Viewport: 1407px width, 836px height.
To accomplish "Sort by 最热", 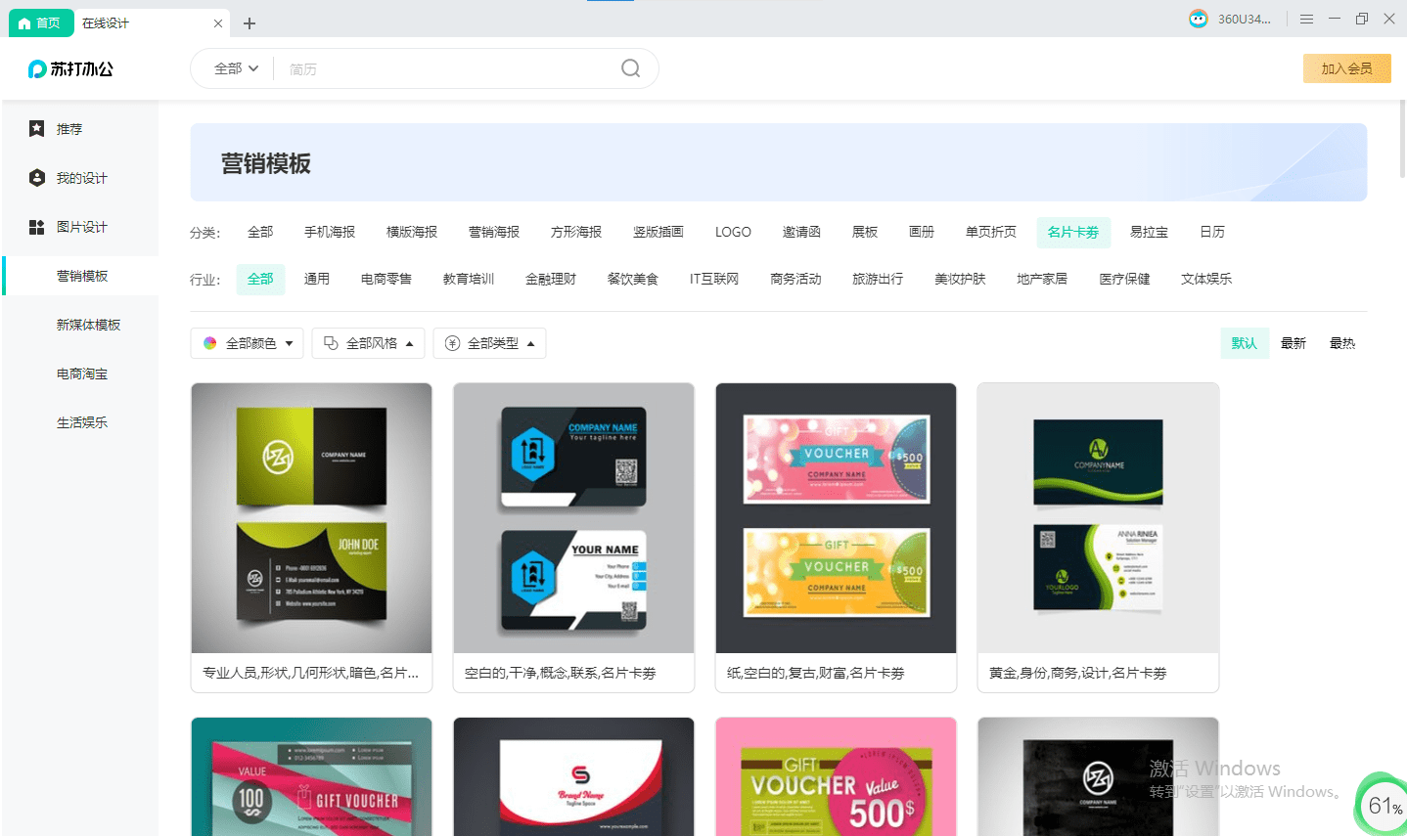I will [1342, 343].
